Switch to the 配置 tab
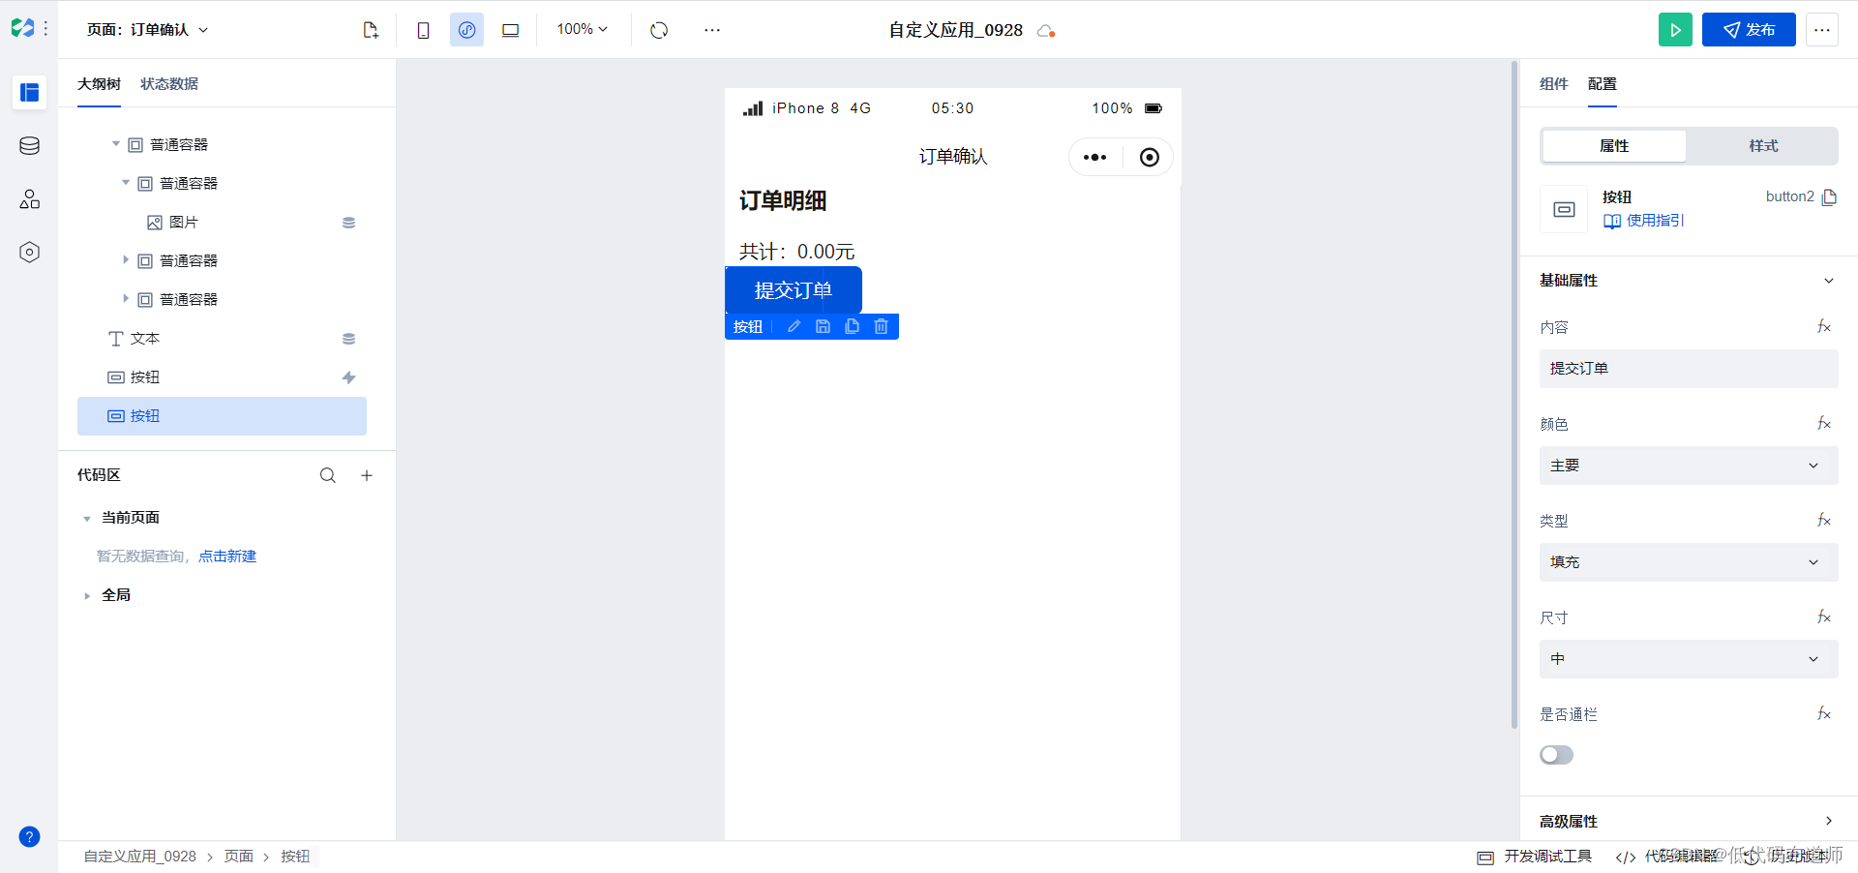The width and height of the screenshot is (1858, 873). tap(1603, 84)
